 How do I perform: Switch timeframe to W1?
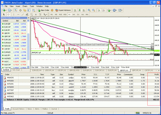coord(83,15)
